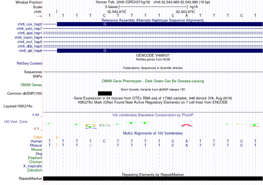Click the Sequences track label
The height and width of the screenshot is (185, 263).
(33, 72)
